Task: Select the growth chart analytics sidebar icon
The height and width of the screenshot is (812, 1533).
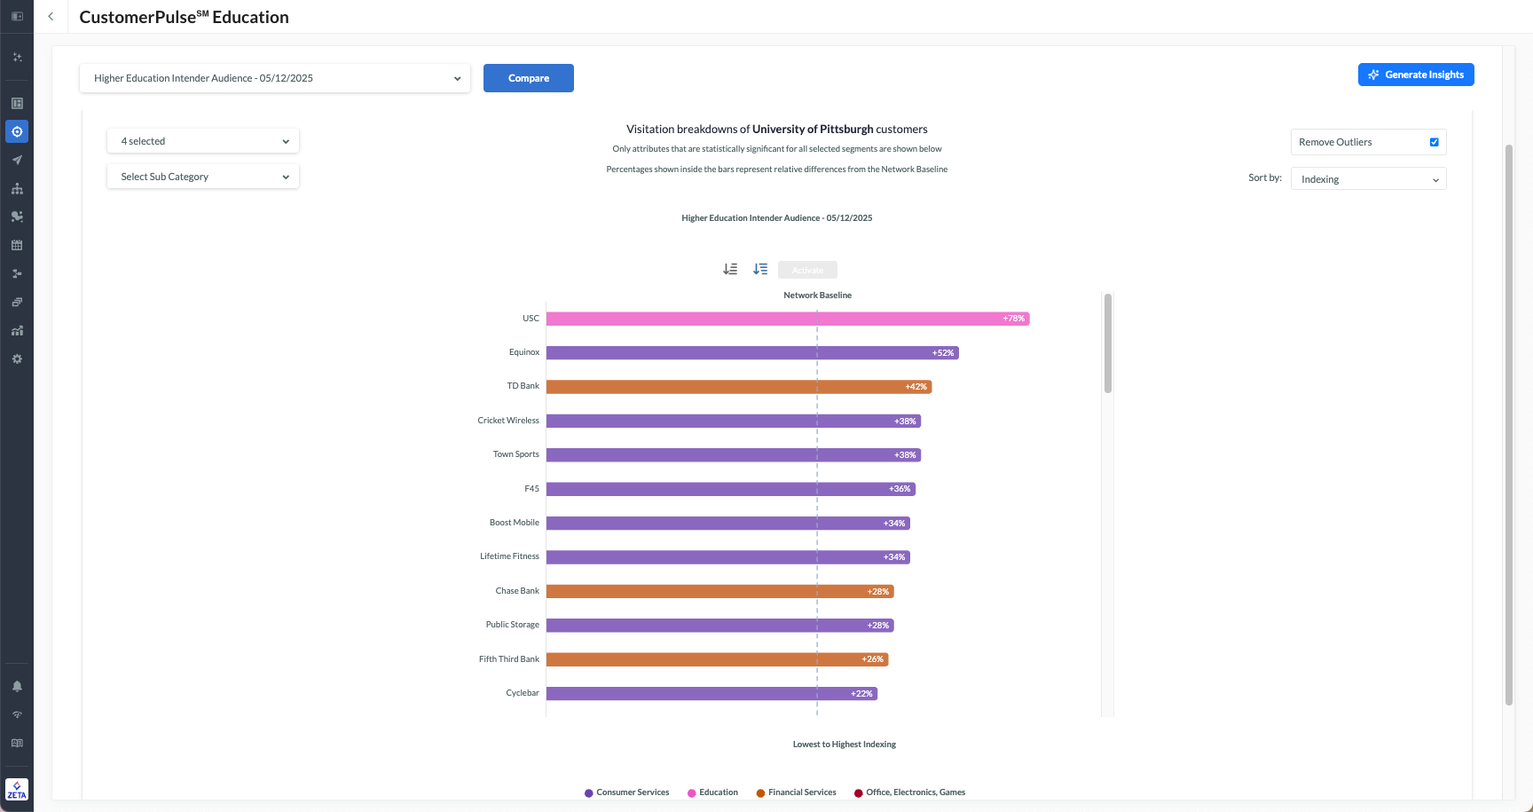Action: click(x=17, y=331)
